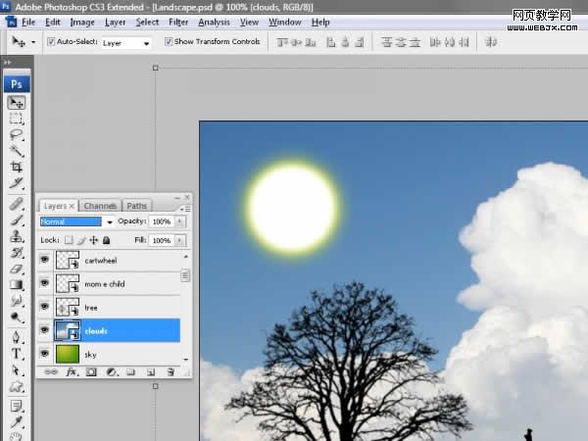Select the Gradient tool
The height and width of the screenshot is (441, 588).
[x=17, y=285]
